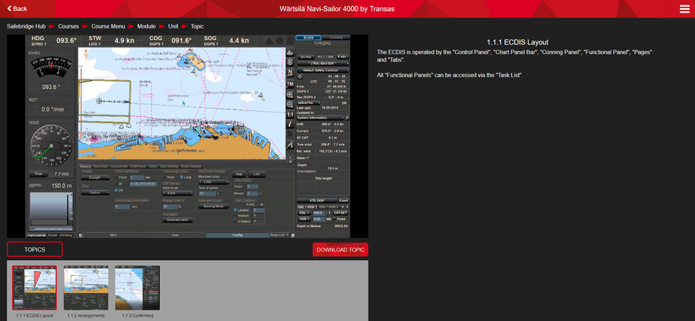Choose Long chart panel cursor
The width and height of the screenshot is (695, 321).
click(182, 177)
